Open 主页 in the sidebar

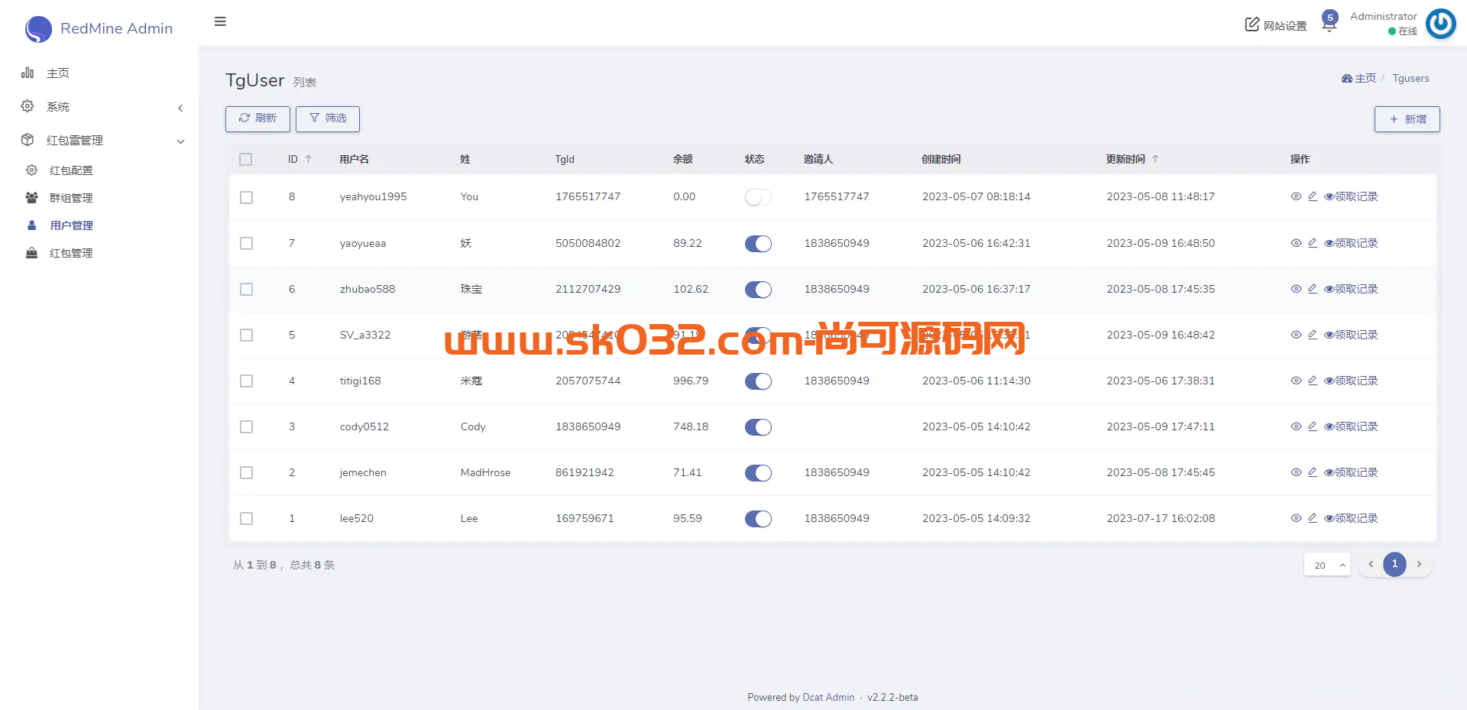57,73
